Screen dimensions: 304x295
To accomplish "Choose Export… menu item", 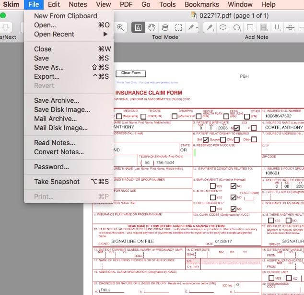I will 69,76.
